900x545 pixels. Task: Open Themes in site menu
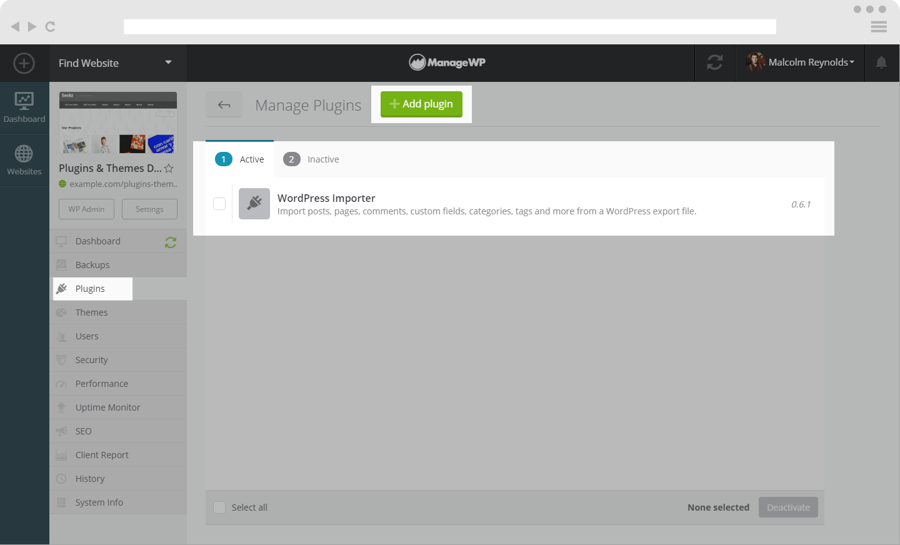point(118,312)
